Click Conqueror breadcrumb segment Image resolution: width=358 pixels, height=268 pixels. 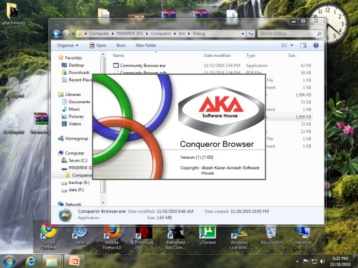pyautogui.click(x=160, y=34)
